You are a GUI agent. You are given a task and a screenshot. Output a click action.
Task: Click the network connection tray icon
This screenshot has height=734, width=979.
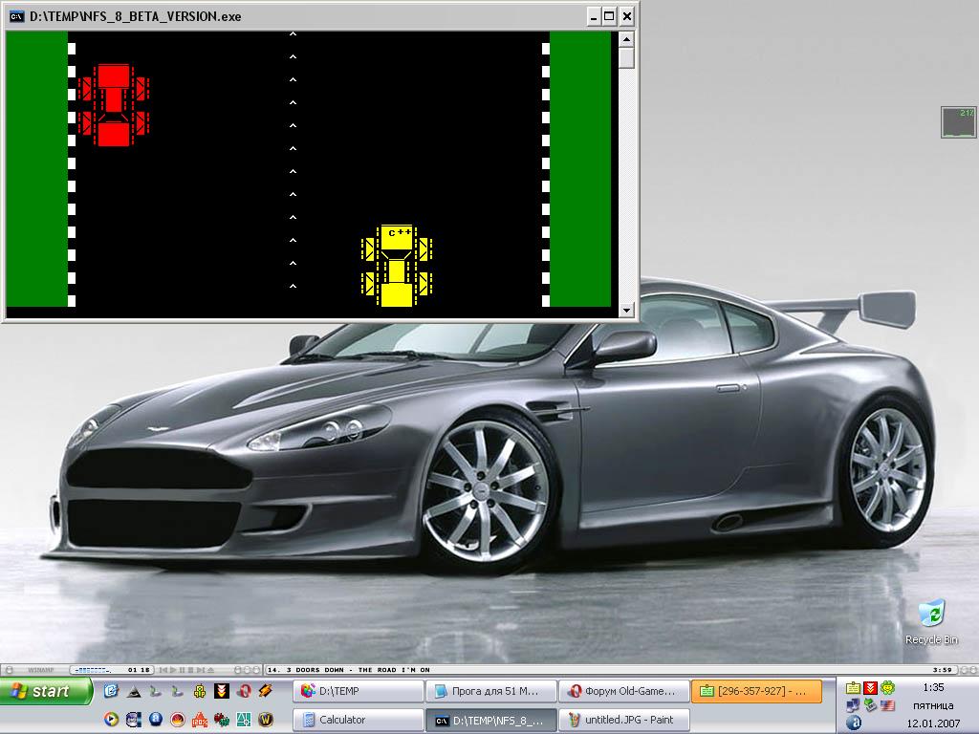click(x=853, y=705)
